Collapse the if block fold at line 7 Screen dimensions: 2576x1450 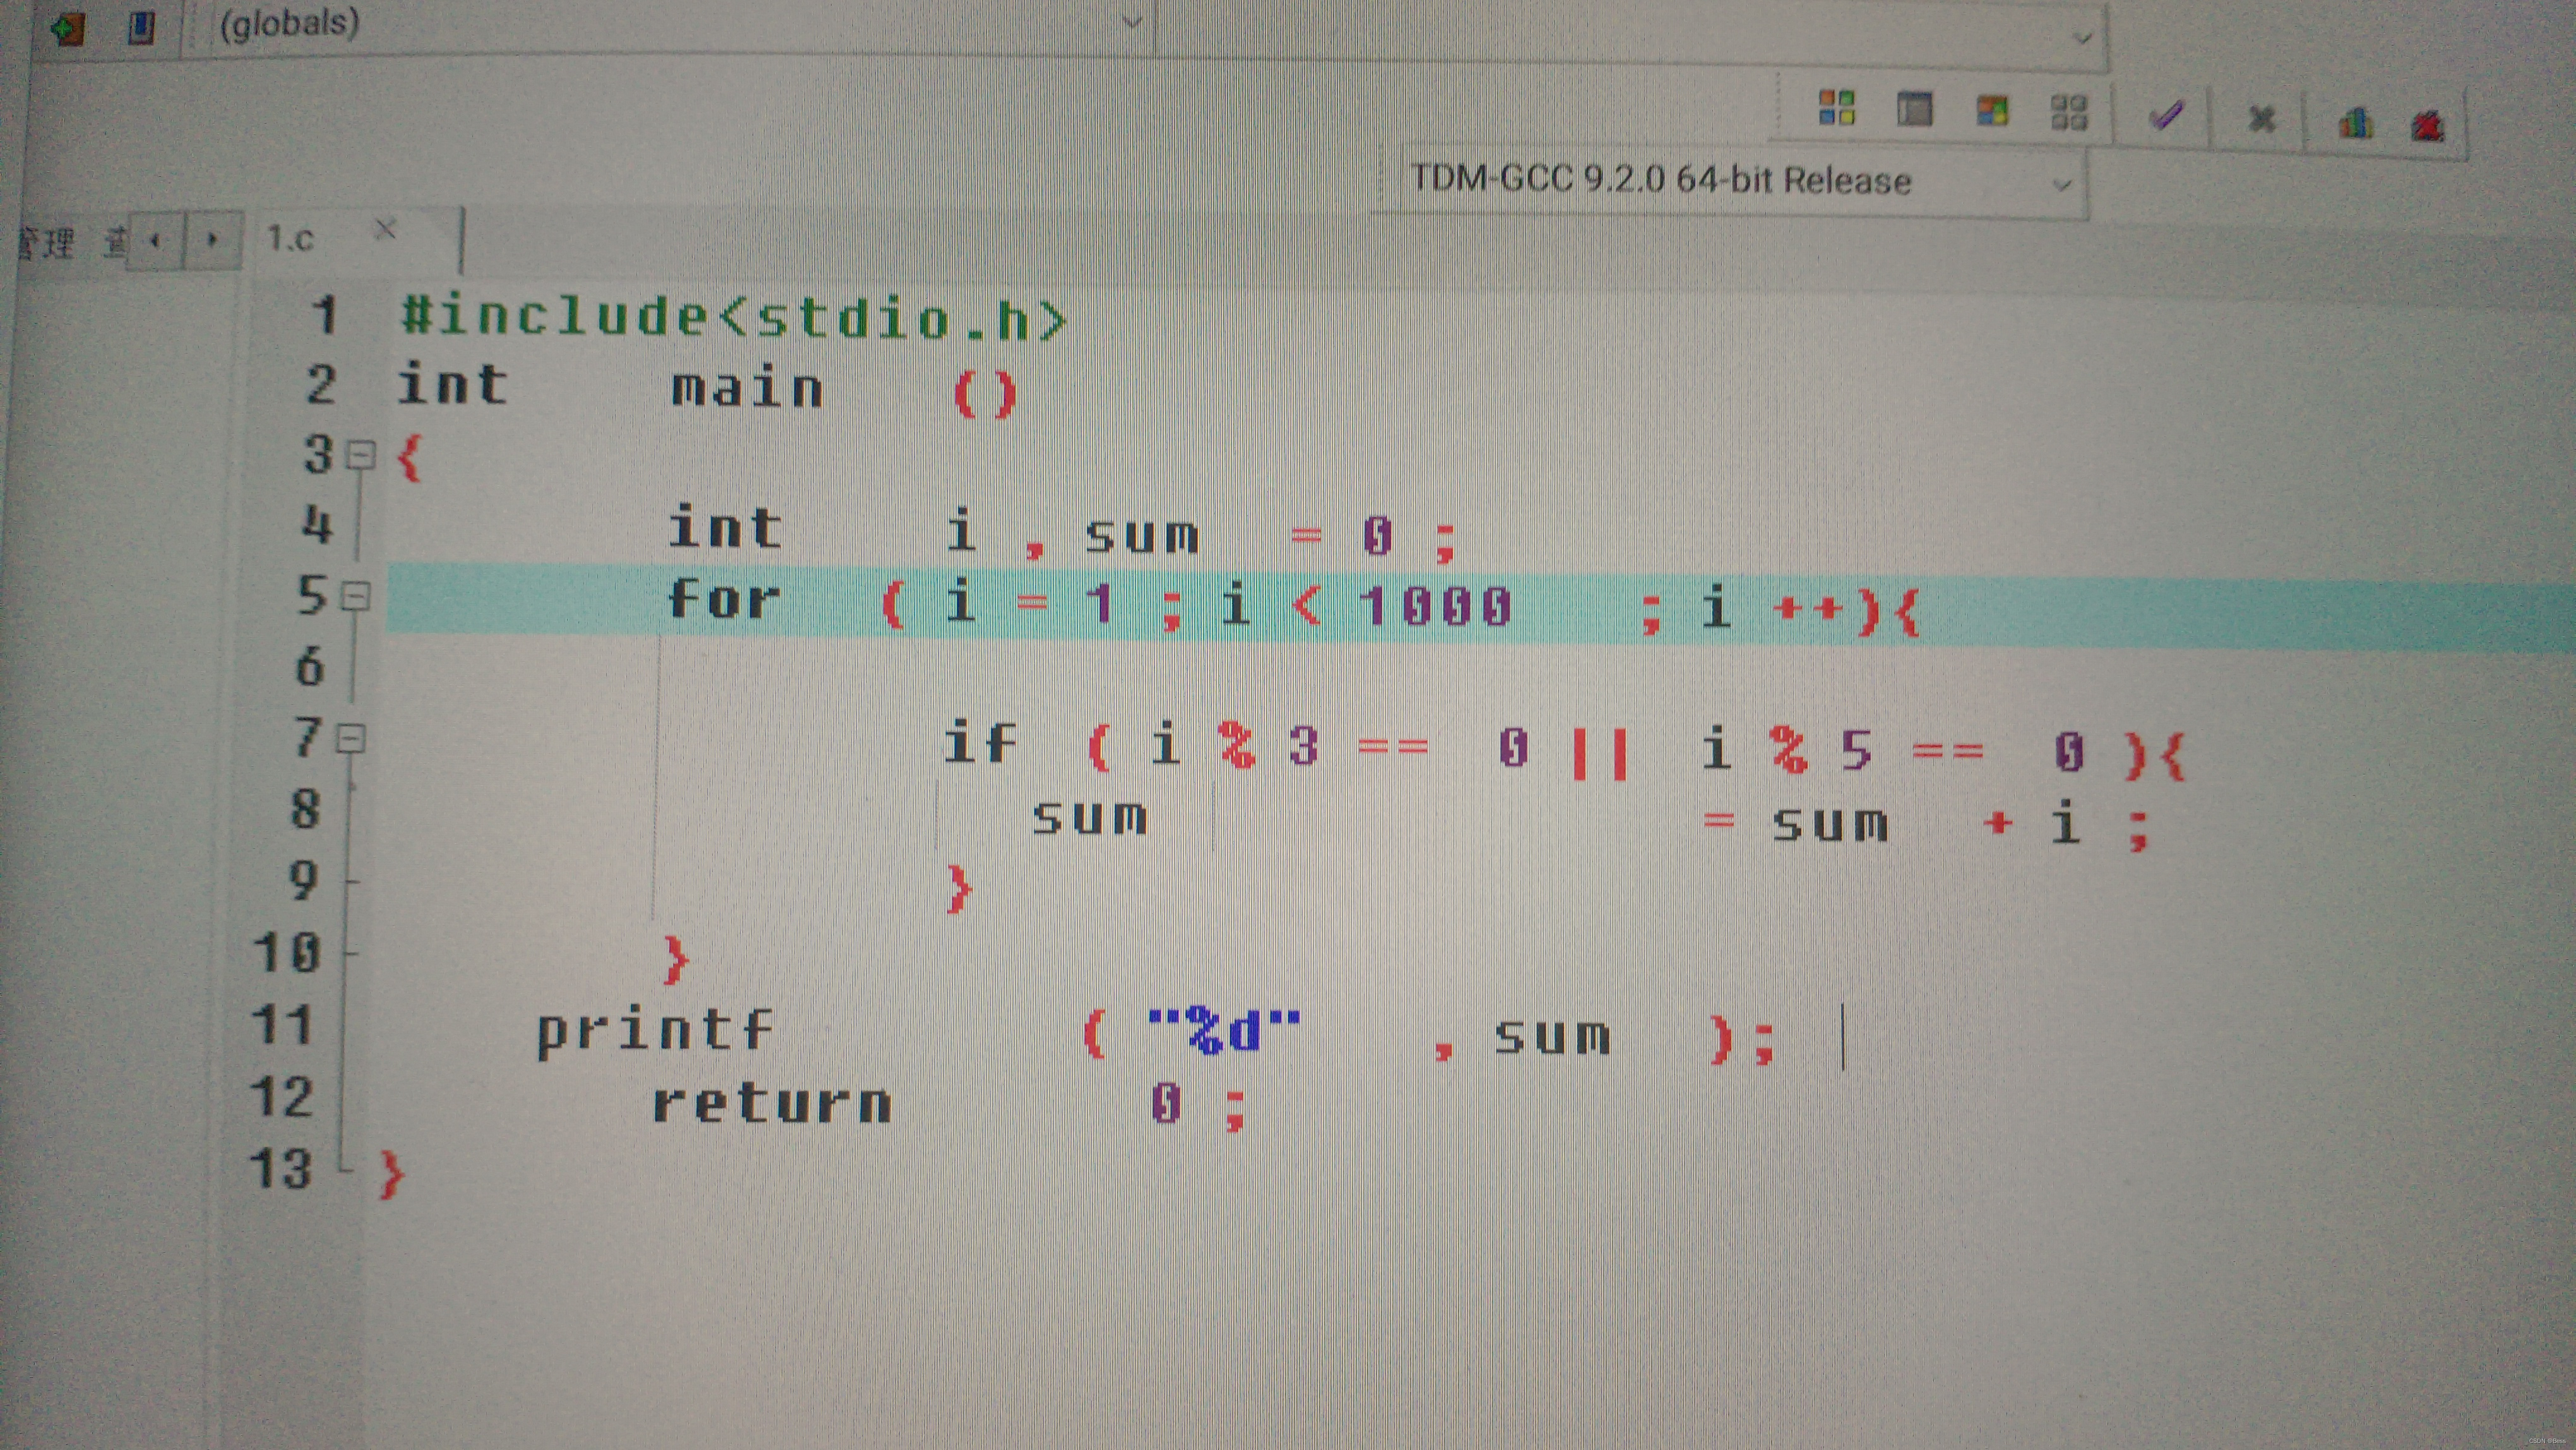coord(351,739)
